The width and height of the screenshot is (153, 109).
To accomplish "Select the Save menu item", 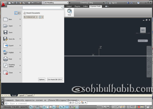I will [x=12, y=32].
